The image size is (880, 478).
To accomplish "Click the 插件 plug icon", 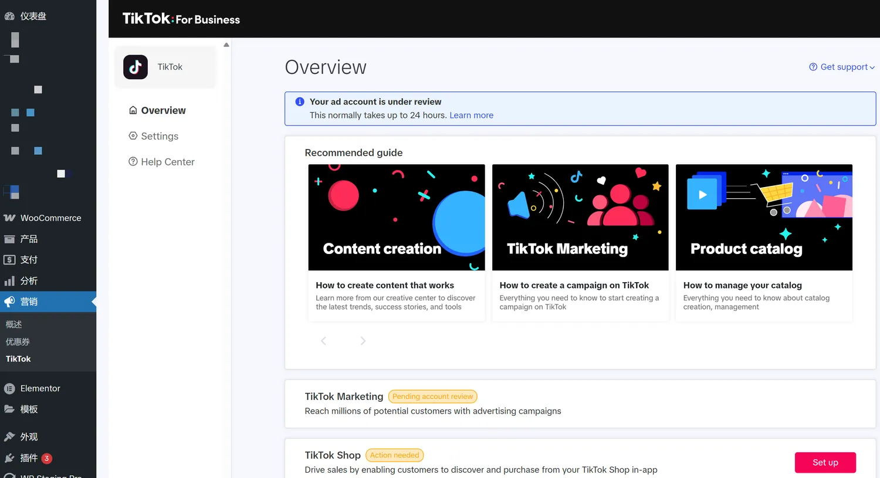I will click(x=9, y=458).
